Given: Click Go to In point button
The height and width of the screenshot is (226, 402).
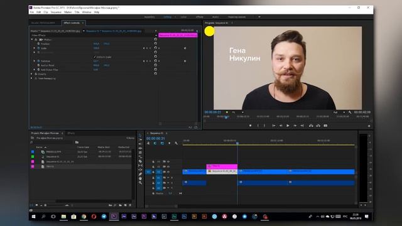Looking at the screenshot, I should click(x=274, y=126).
